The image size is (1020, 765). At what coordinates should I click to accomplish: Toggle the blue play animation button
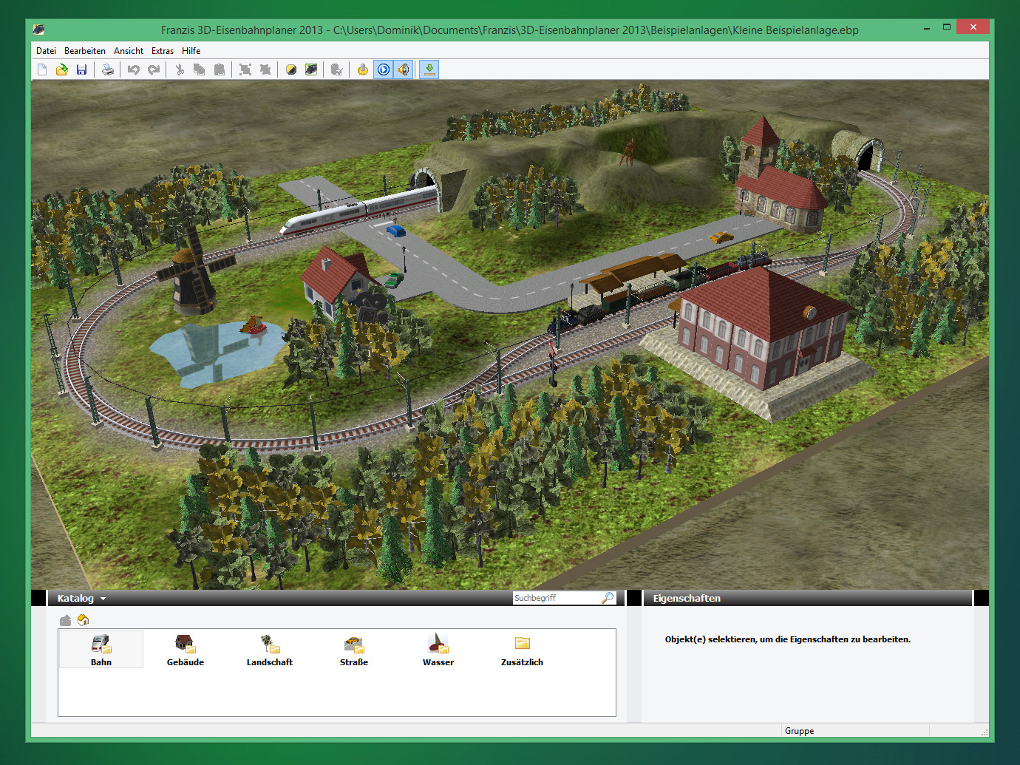point(384,69)
